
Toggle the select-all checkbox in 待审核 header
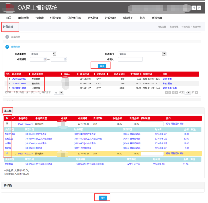[x=8, y=118]
